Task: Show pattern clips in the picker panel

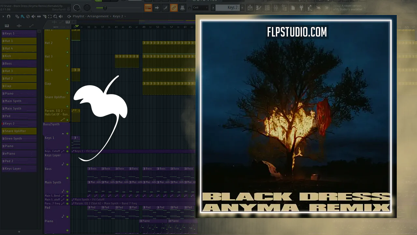Action: (x=7, y=26)
